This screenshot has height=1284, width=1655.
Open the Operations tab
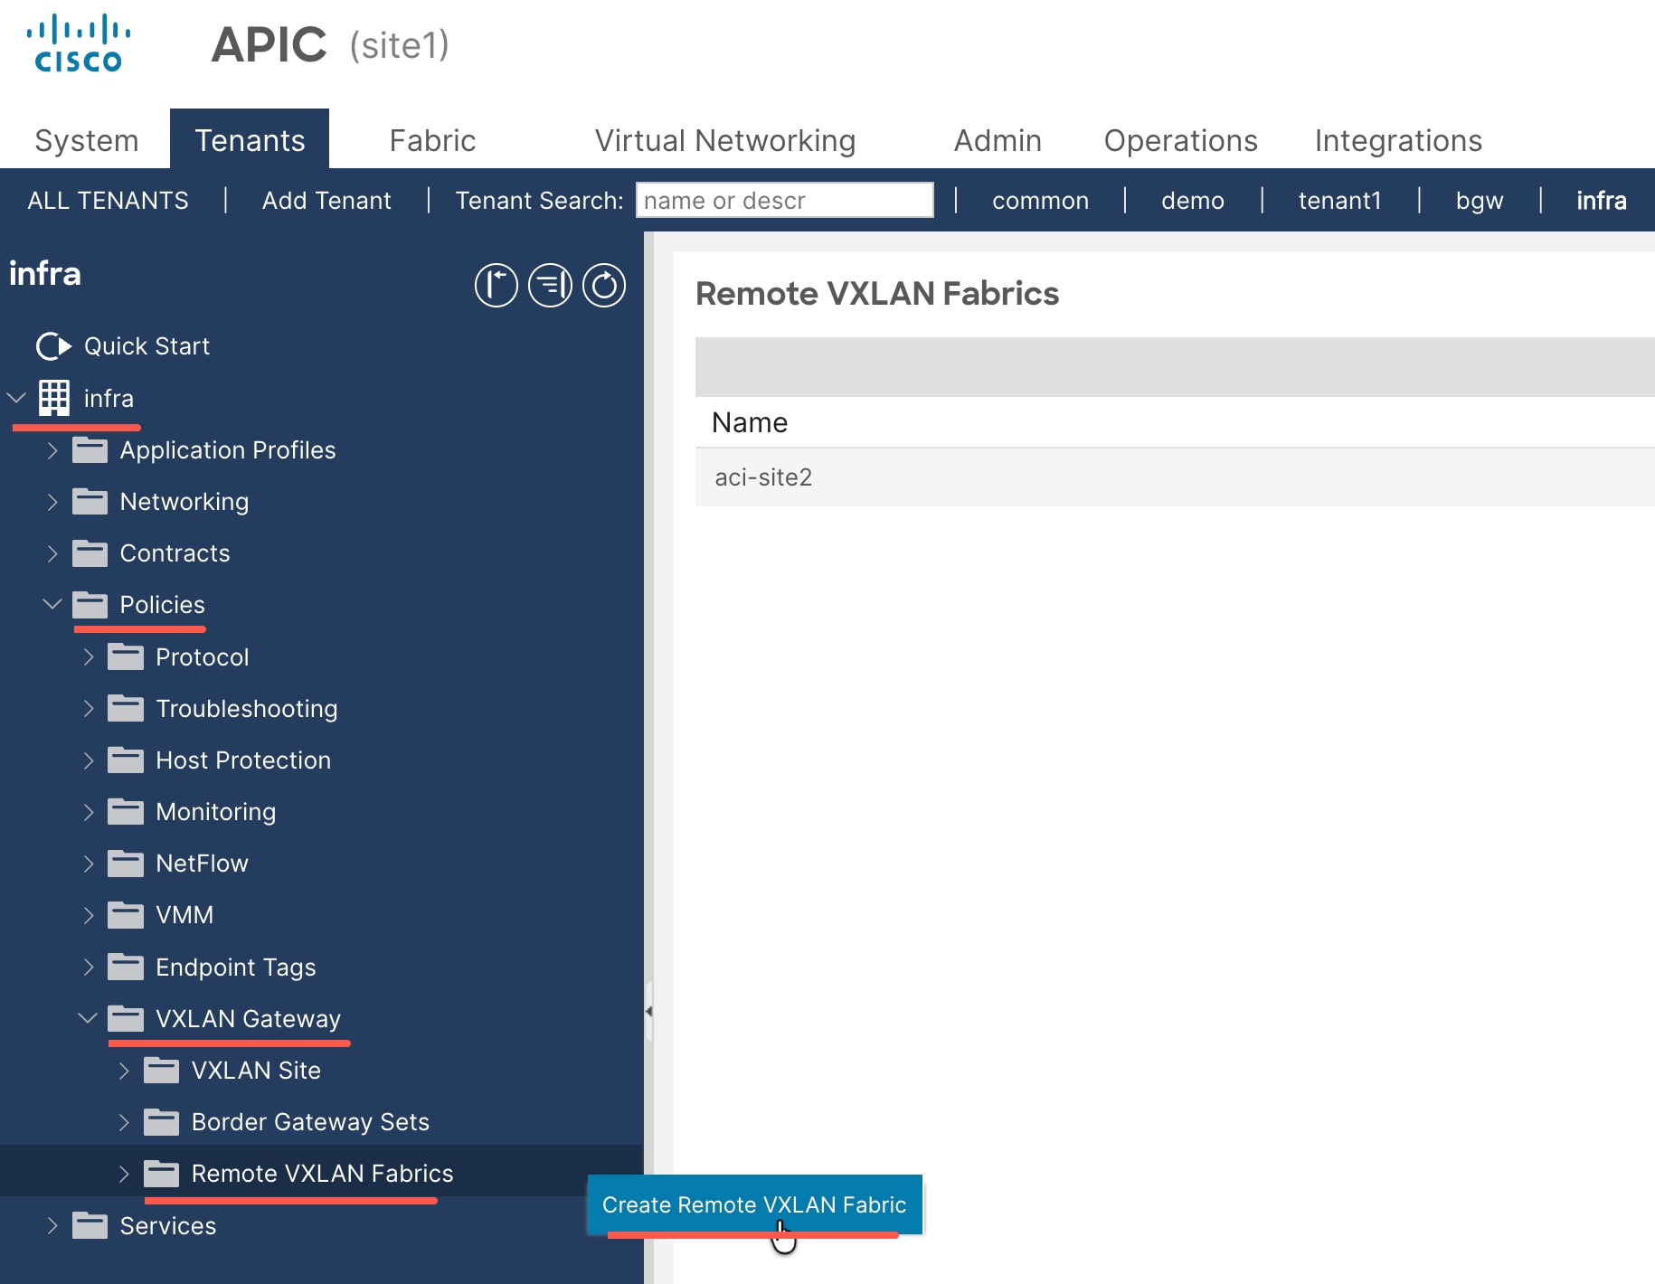click(1180, 140)
